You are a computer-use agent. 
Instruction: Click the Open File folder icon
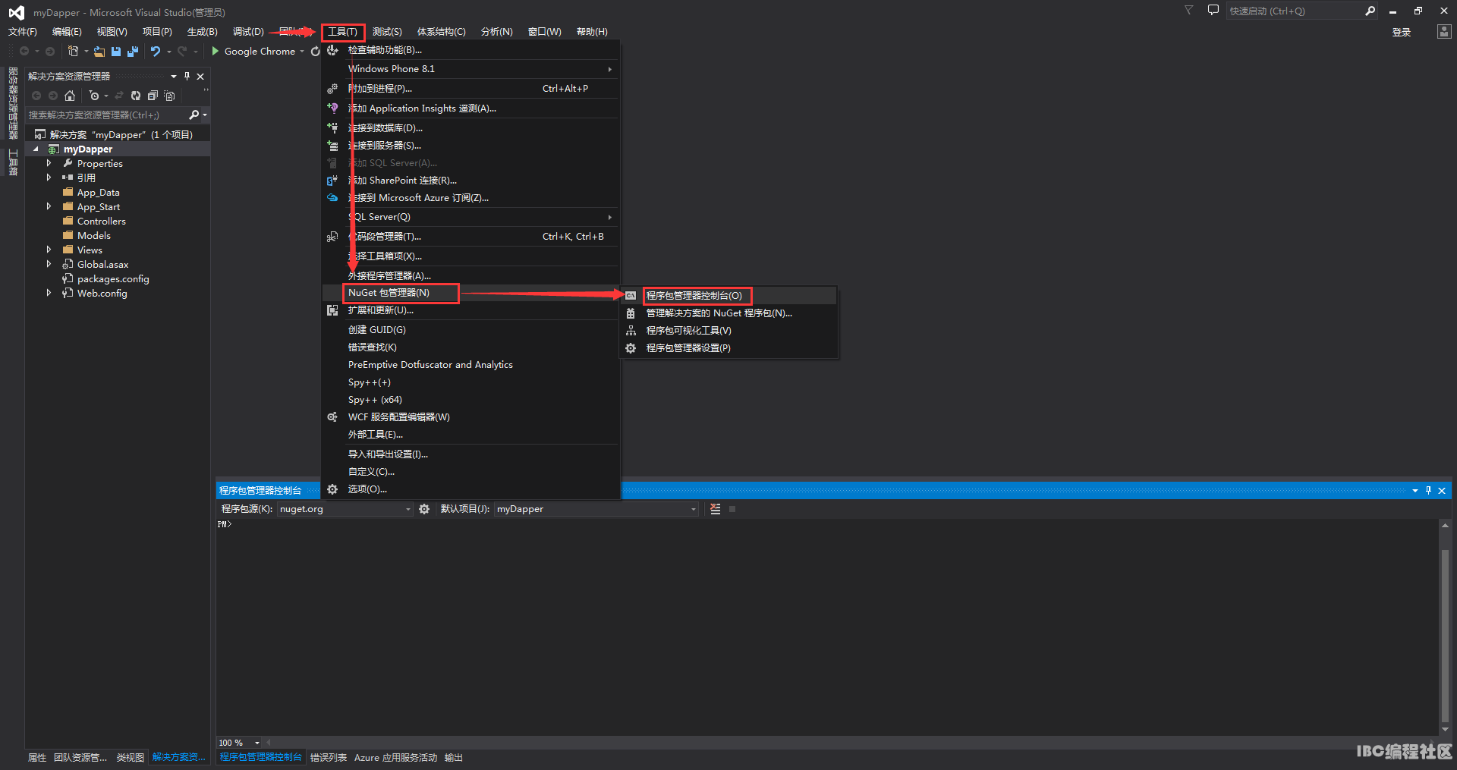[99, 52]
